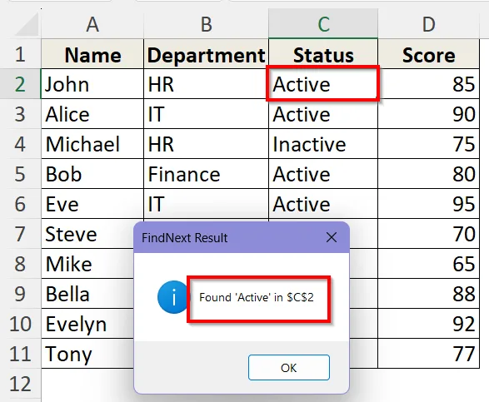Select Eve's IT department cell
Viewport: 489px width, 402px height.
206,204
